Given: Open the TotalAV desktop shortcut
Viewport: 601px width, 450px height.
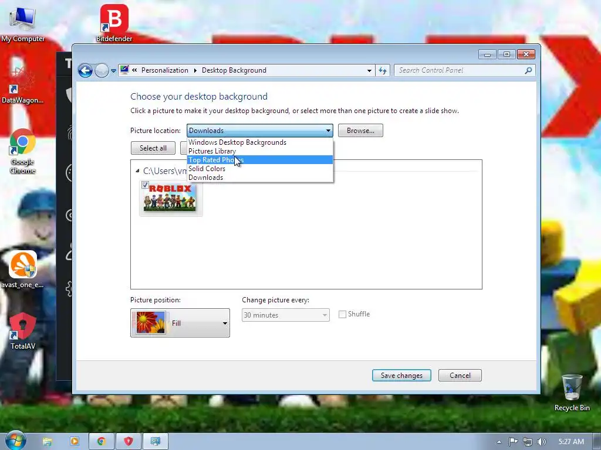Looking at the screenshot, I should (x=23, y=331).
